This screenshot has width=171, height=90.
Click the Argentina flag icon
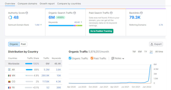click(9, 69)
